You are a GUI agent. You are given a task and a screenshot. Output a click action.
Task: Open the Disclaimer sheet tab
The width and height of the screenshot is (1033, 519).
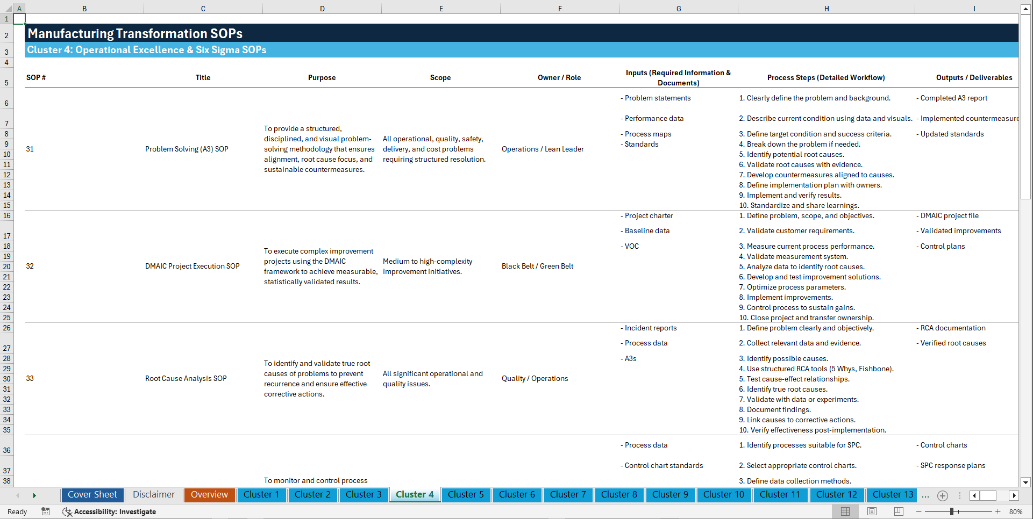(x=153, y=494)
